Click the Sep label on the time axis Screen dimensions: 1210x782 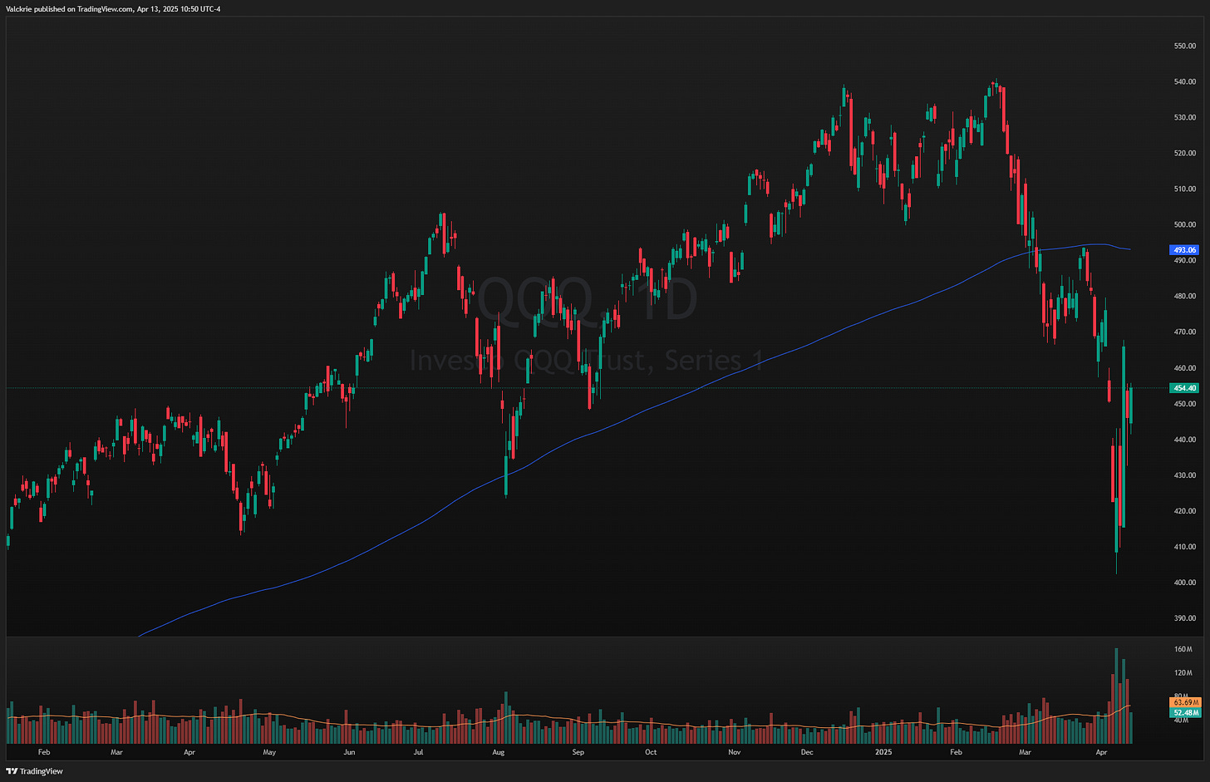pyautogui.click(x=578, y=752)
